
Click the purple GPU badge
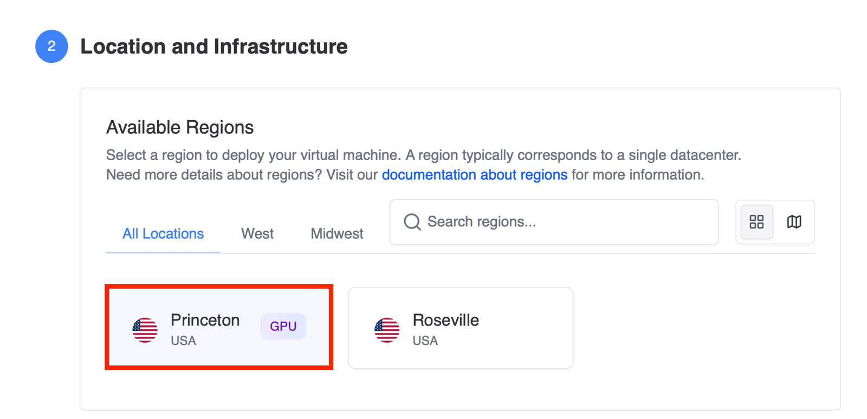tap(283, 326)
